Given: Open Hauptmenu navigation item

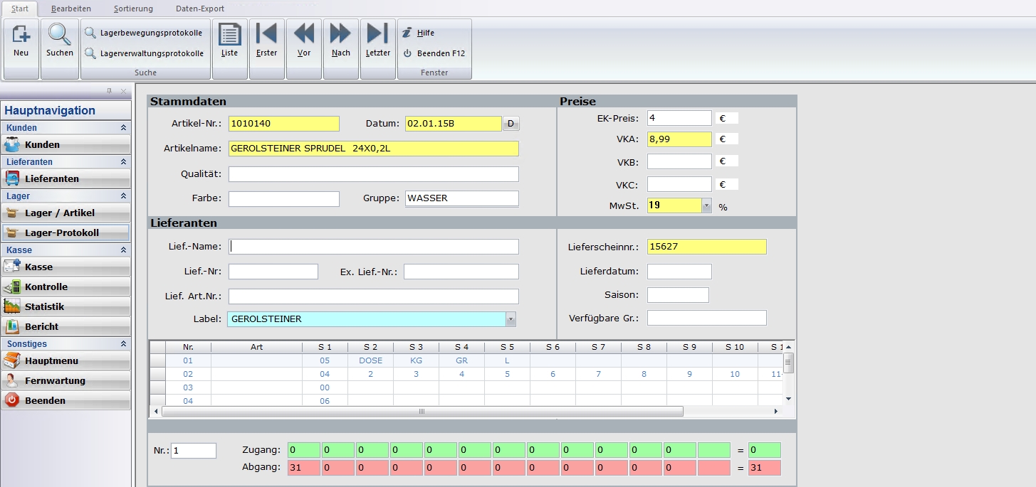Looking at the screenshot, I should [x=66, y=360].
